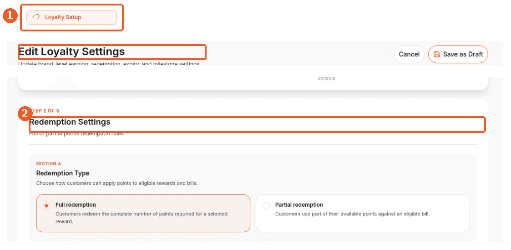511x250 pixels.
Task: Select the Partial redemption radio button
Action: [x=266, y=206]
